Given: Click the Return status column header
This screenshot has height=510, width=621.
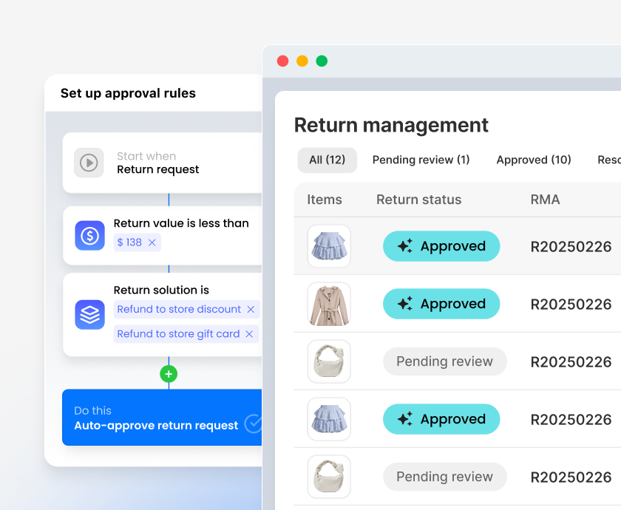Looking at the screenshot, I should (x=419, y=200).
